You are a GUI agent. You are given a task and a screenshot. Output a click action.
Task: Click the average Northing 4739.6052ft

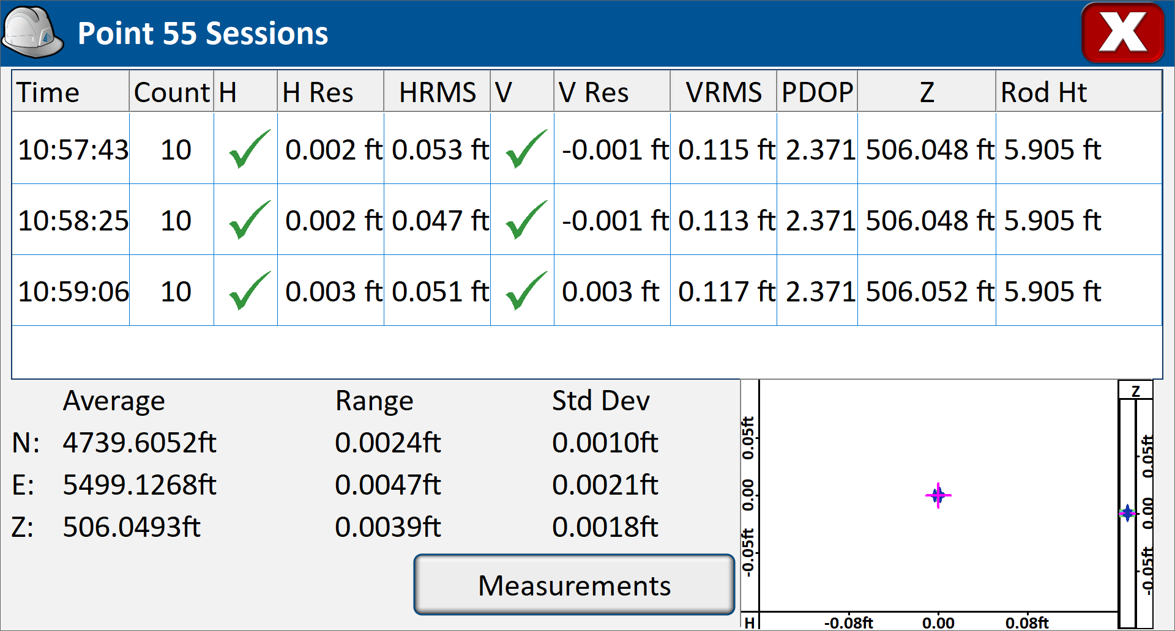140,443
